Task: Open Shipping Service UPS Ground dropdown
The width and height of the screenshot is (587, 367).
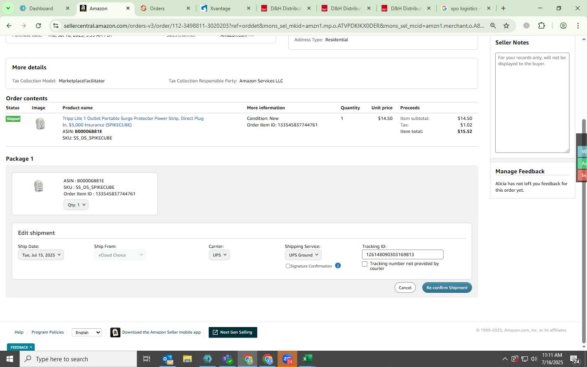Action: 303,255
